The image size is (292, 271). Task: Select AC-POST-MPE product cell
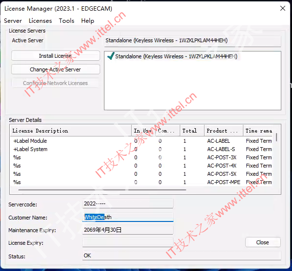click(x=223, y=182)
